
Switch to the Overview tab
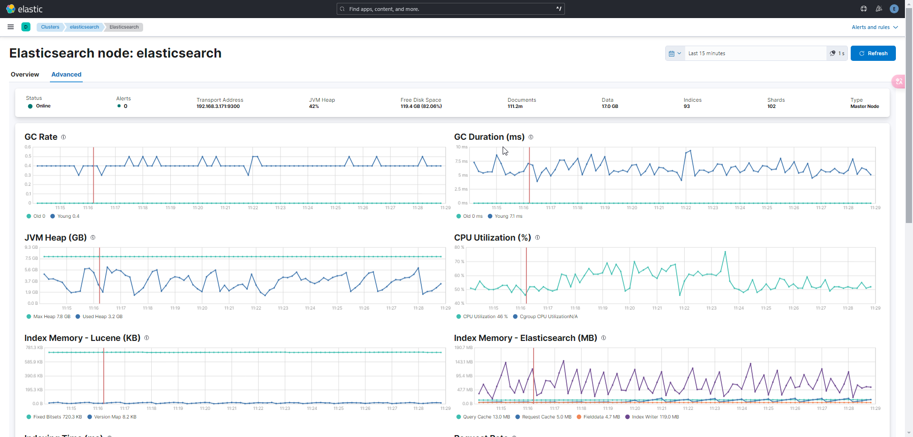(x=25, y=75)
